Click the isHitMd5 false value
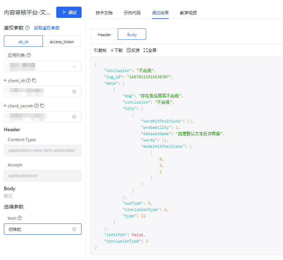 coord(137,235)
